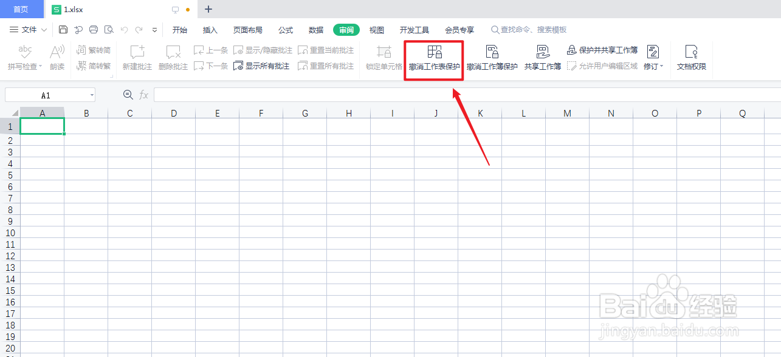Expand the quick access toolbar customize arrow
781x357 pixels.
click(154, 30)
